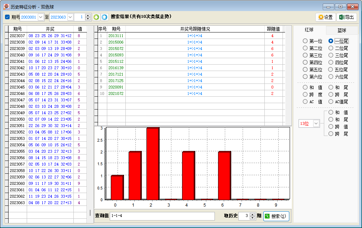Select the 跨 尾 radio beside 13位
The width and height of the screenshot is (362, 228).
point(331,134)
